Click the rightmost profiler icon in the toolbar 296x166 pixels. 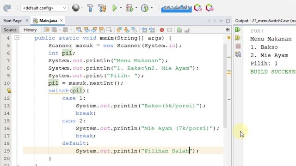210,8
